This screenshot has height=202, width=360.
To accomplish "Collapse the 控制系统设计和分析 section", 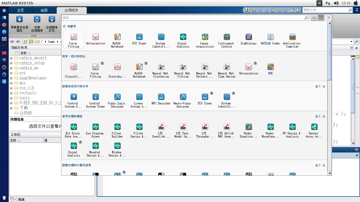I will (x=324, y=86).
